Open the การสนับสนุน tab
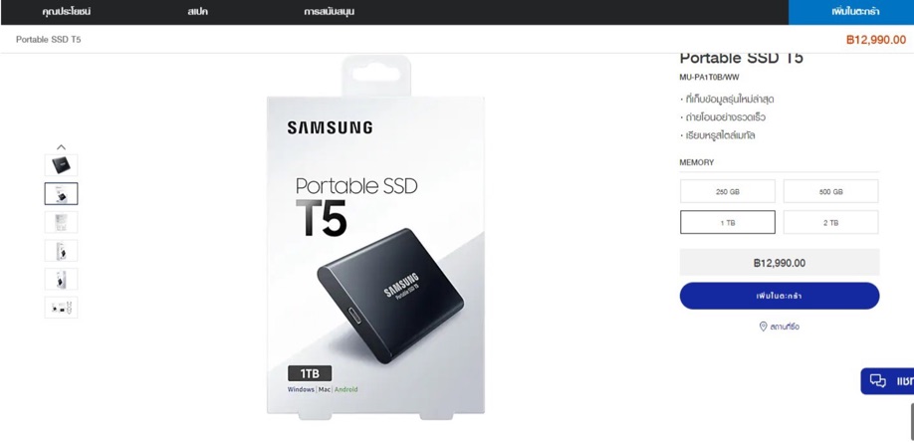Image resolution: width=914 pixels, height=443 pixels. pos(329,12)
